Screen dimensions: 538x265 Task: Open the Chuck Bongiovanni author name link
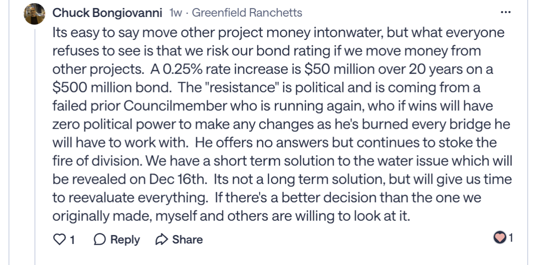pos(107,13)
